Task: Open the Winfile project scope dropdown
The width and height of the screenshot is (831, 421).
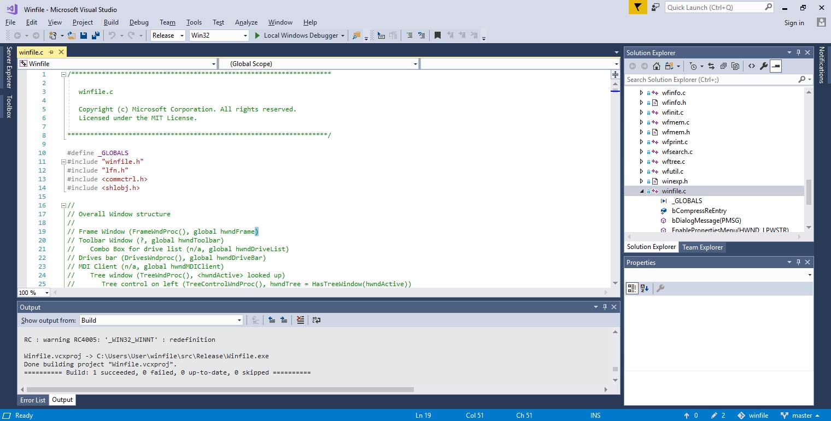Action: [x=117, y=64]
